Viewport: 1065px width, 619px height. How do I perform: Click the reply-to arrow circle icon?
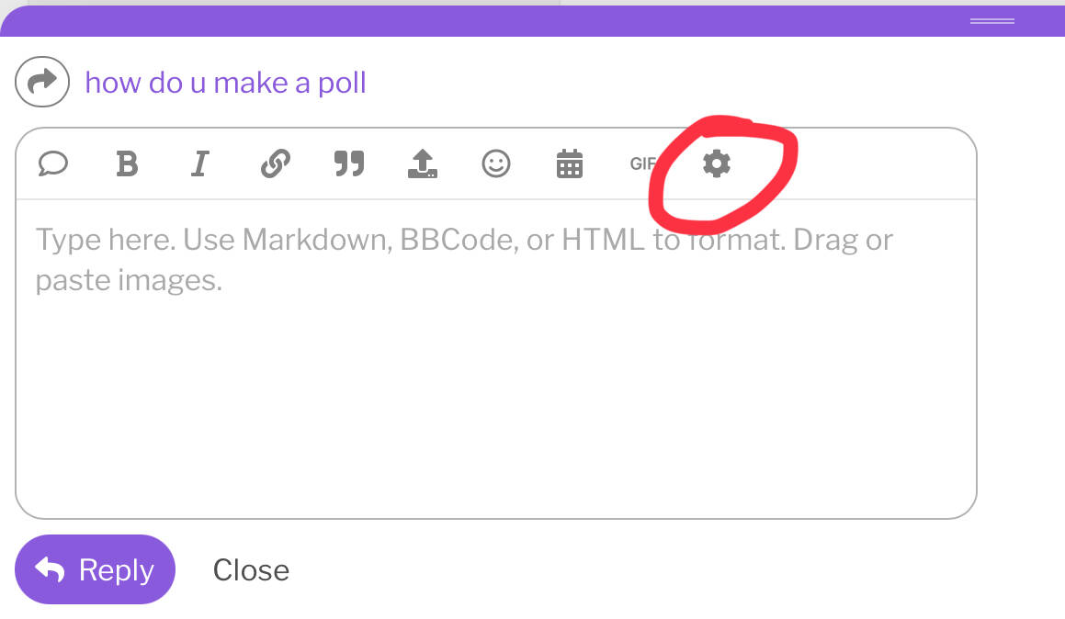[x=42, y=82]
